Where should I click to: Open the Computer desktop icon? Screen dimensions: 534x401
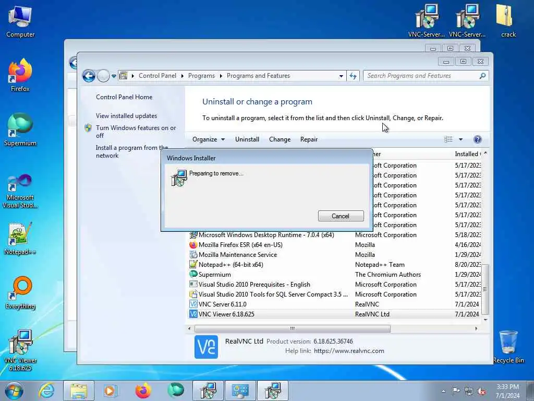pos(20,22)
